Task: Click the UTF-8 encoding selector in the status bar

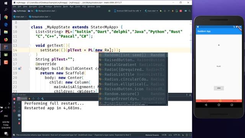Action: pyautogui.click(x=177, y=135)
